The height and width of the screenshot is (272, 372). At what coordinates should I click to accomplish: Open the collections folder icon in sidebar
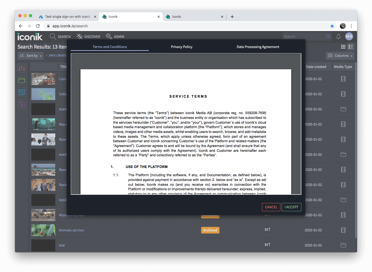click(x=22, y=80)
